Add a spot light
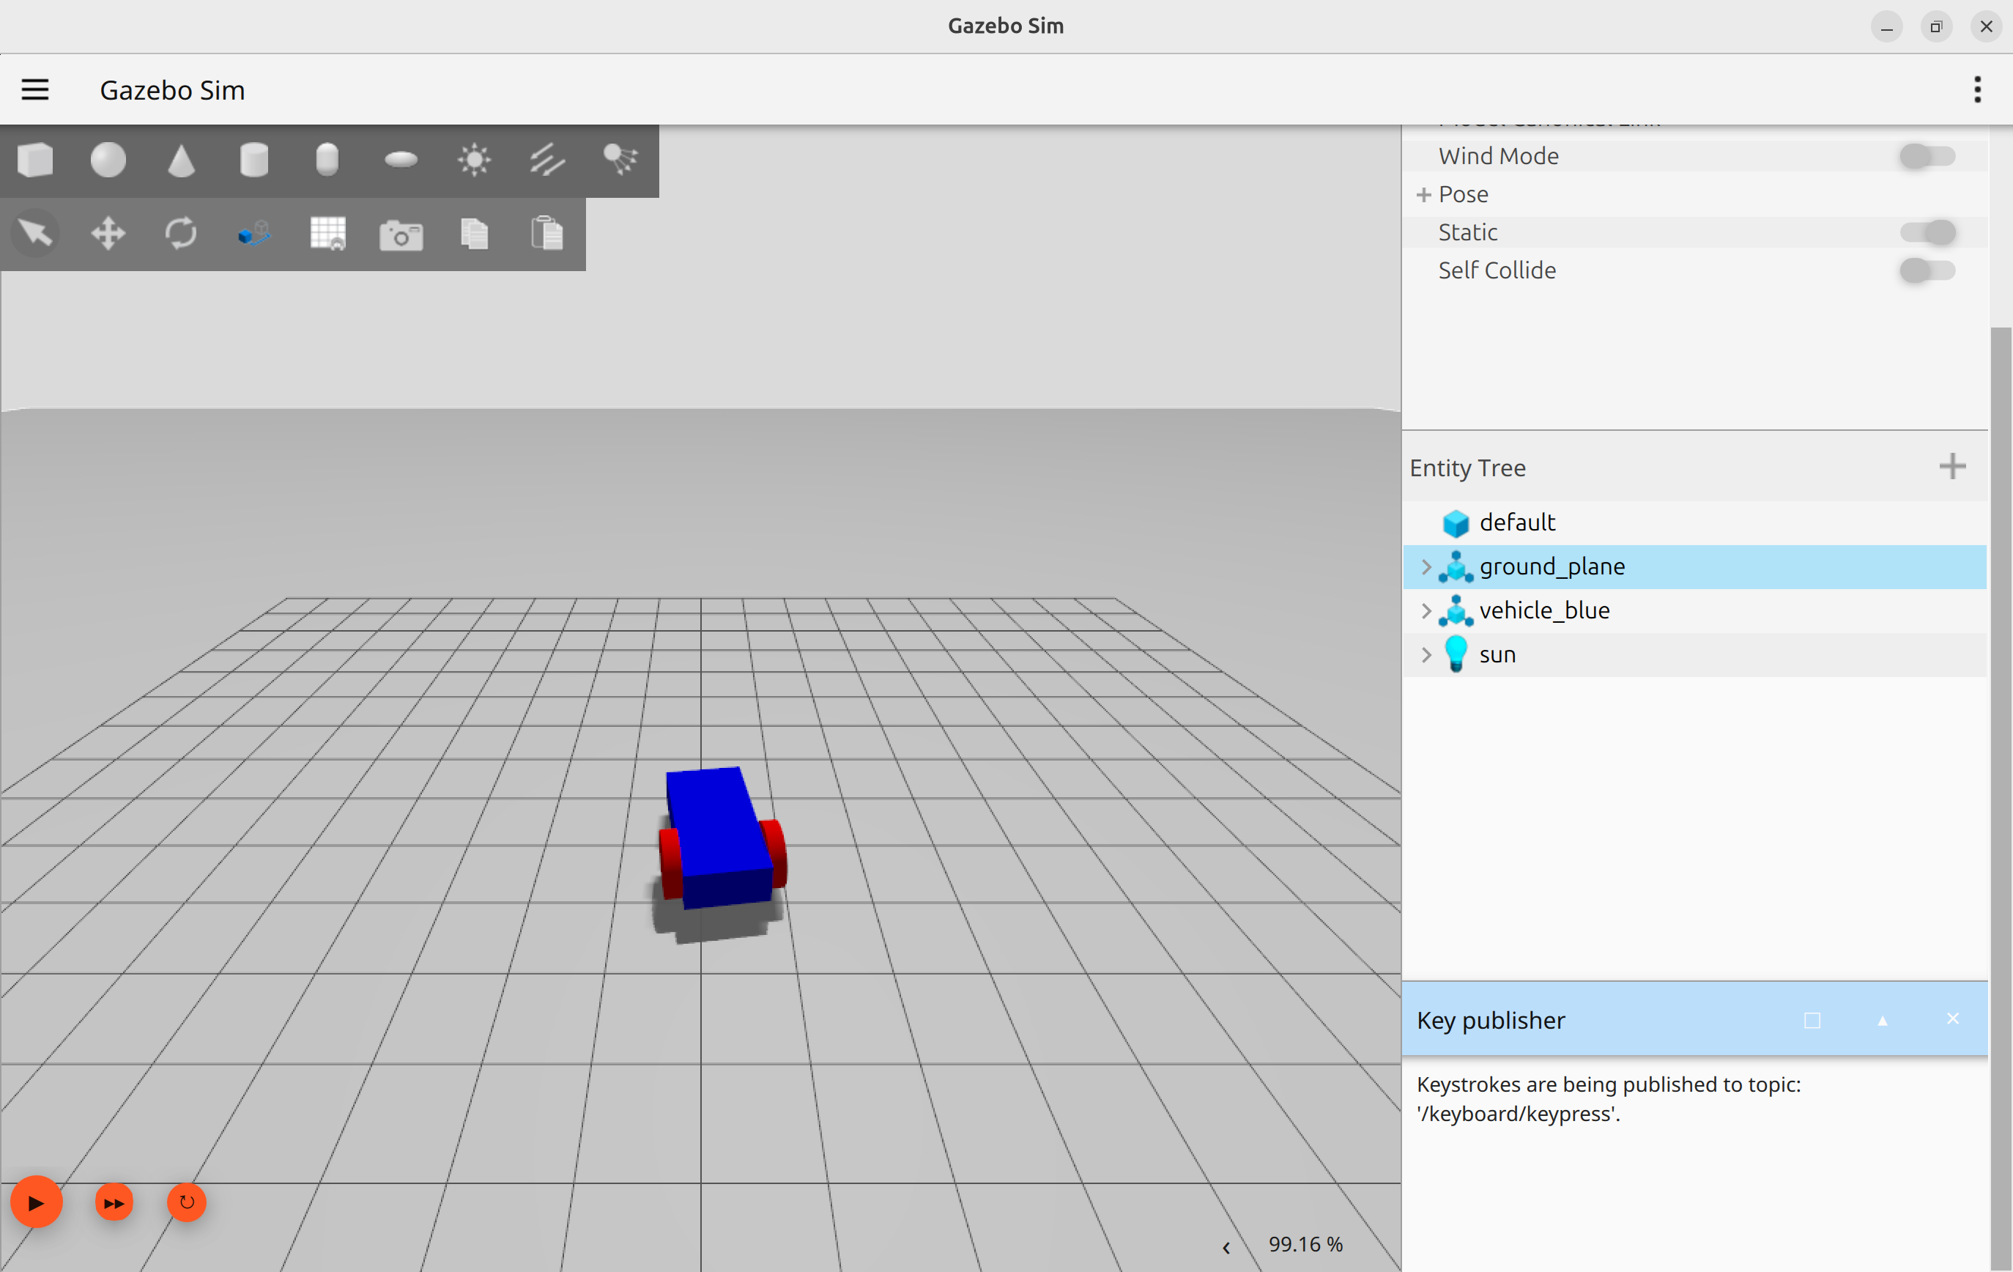 click(x=620, y=160)
